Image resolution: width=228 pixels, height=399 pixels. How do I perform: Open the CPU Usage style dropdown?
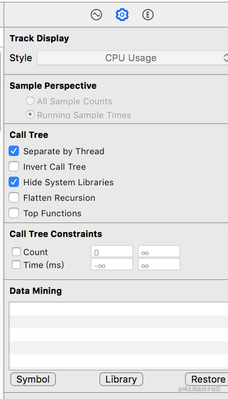(132, 58)
